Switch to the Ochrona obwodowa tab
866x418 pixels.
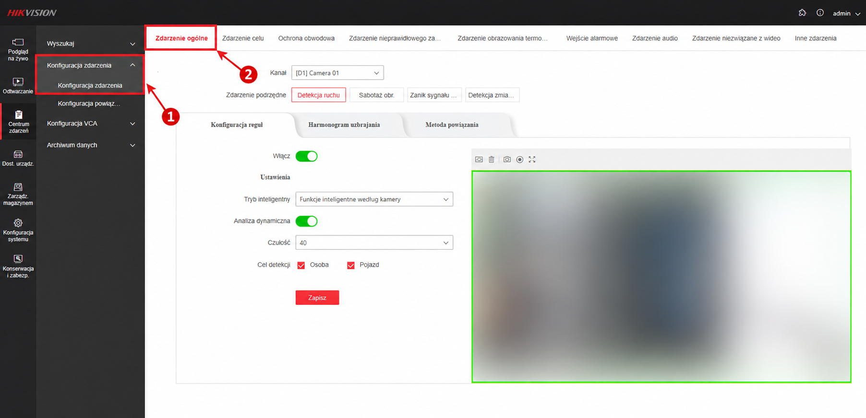pyautogui.click(x=306, y=38)
